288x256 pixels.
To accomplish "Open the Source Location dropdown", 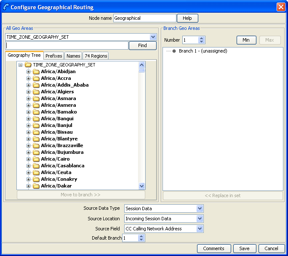I will click(x=200, y=219).
